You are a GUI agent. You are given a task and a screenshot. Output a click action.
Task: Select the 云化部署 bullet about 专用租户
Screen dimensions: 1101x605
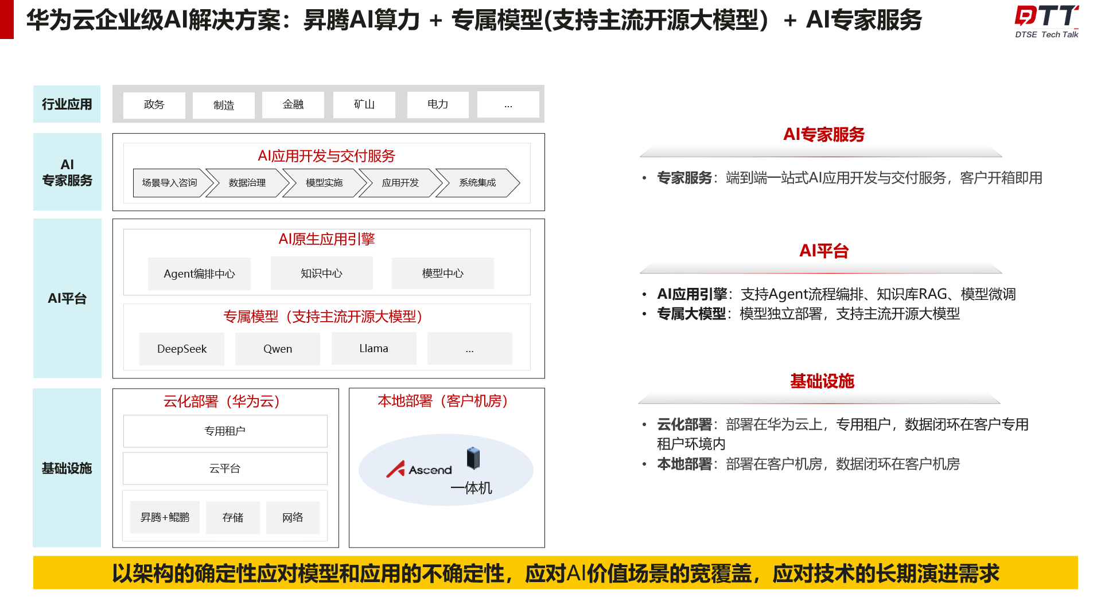(842, 434)
